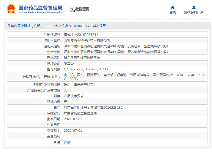Click the 首页 house icon

click(173, 7)
